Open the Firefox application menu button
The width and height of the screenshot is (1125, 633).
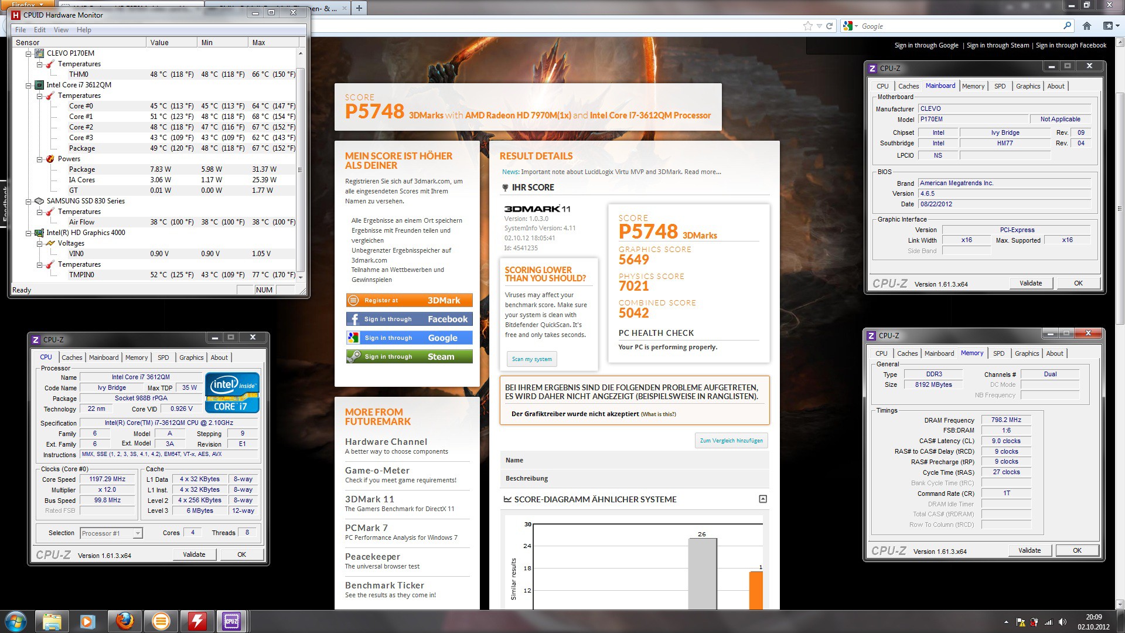[x=26, y=4]
